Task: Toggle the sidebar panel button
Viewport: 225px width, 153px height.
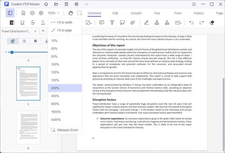Action: tap(10, 13)
